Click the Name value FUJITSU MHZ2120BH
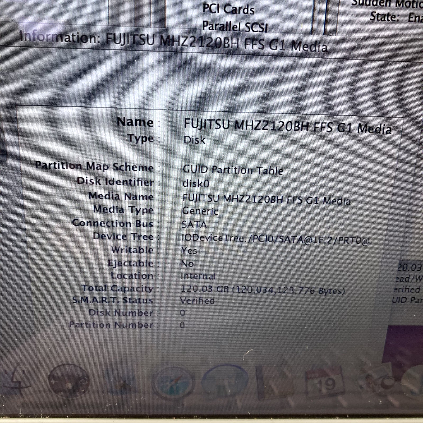 coord(288,127)
